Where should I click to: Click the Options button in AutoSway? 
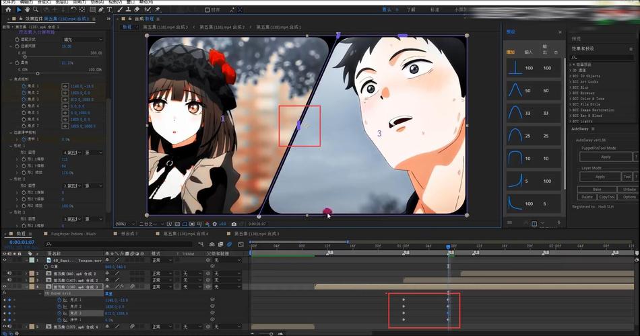(629, 197)
